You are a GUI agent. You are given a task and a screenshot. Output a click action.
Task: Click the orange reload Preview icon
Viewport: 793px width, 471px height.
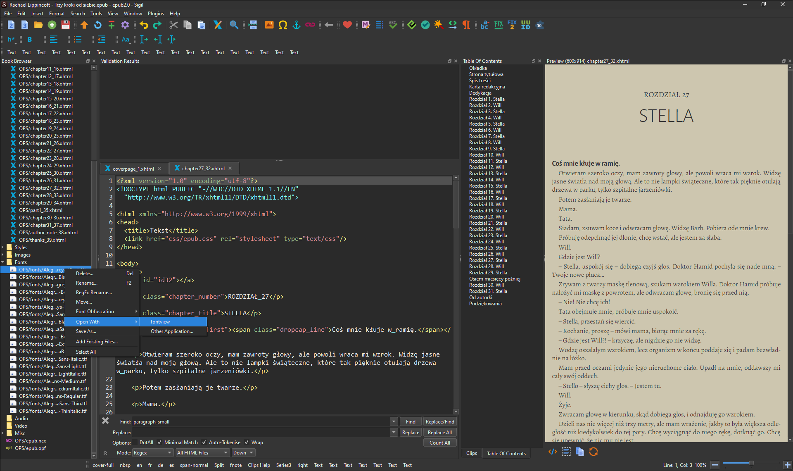pyautogui.click(x=594, y=452)
